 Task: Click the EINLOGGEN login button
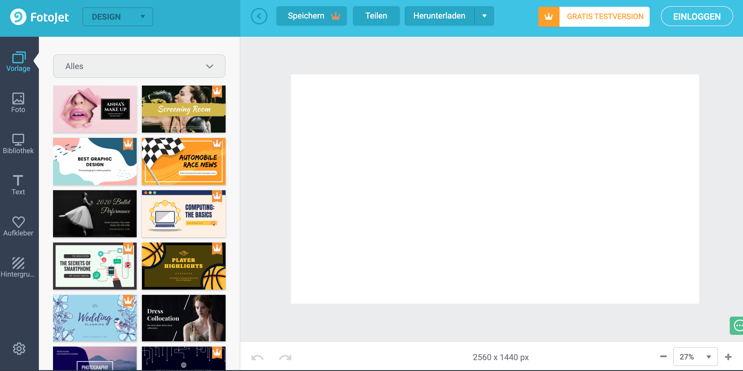click(697, 16)
